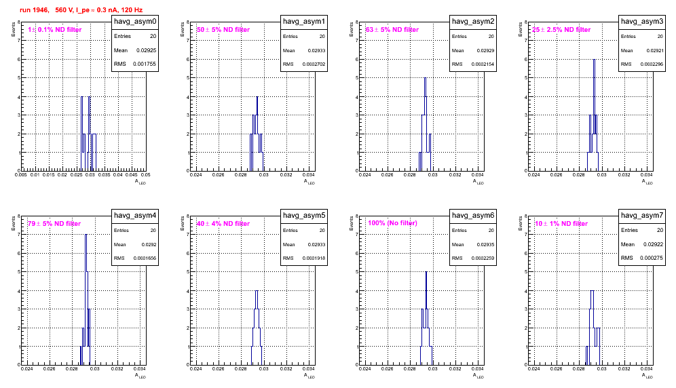Viewport: 676px width, 388px height.
Task: Click RMS 0.000275 in havg_asym7 box
Action: pos(642,258)
